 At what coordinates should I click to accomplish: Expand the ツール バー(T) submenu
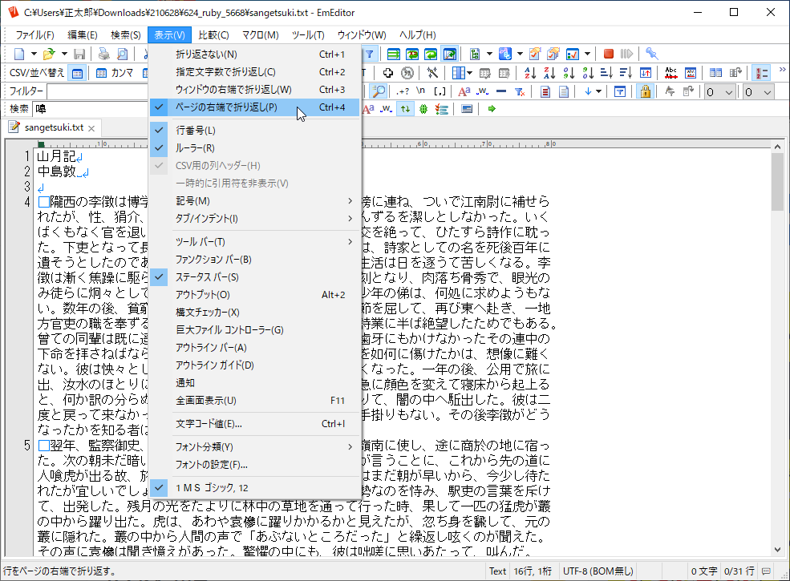point(254,242)
